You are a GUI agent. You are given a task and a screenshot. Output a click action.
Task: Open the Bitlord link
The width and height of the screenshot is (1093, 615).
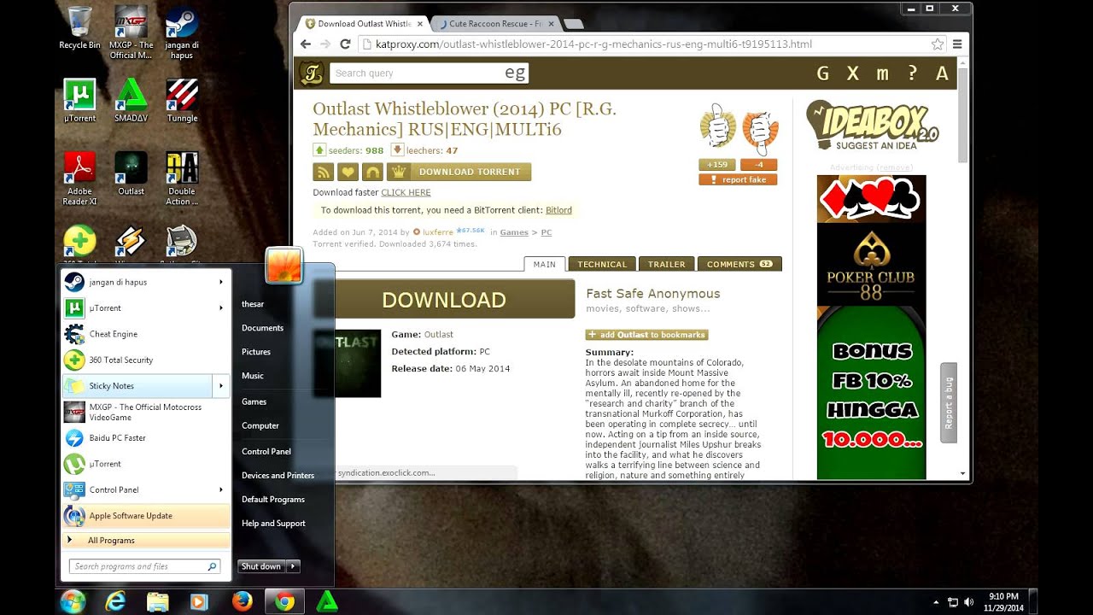point(558,210)
